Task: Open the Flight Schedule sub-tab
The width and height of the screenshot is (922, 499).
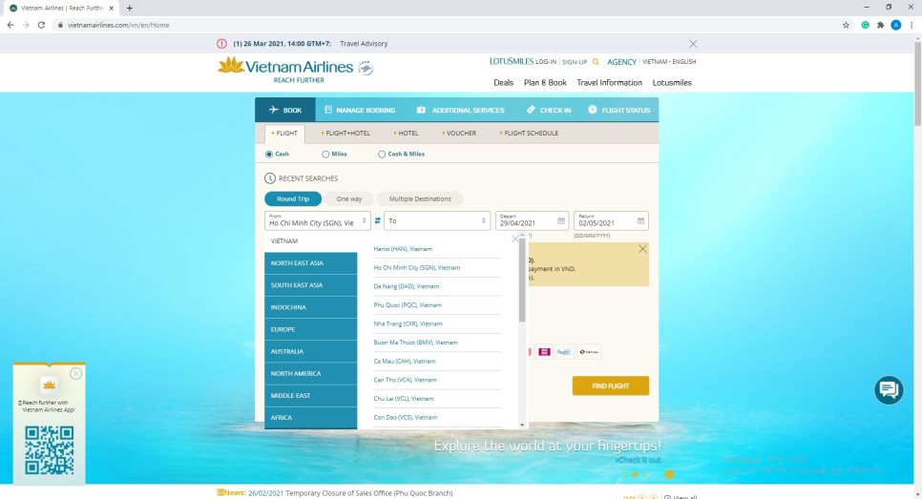Action: [x=529, y=134]
